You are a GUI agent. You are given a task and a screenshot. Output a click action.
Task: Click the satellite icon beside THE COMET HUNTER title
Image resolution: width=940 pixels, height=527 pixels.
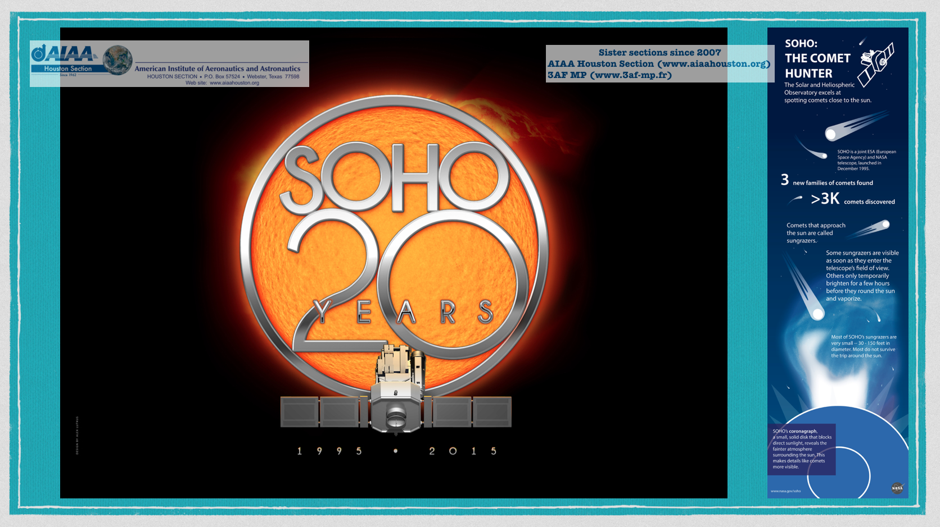876,62
